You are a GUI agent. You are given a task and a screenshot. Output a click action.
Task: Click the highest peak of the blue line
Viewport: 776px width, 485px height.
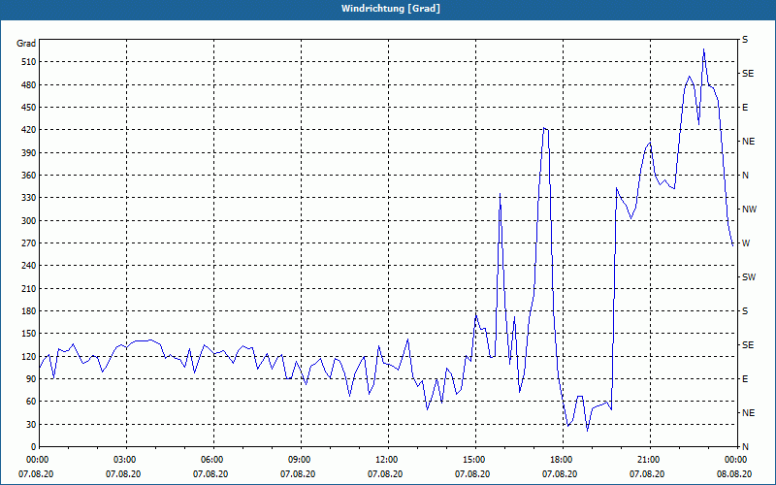pos(703,48)
